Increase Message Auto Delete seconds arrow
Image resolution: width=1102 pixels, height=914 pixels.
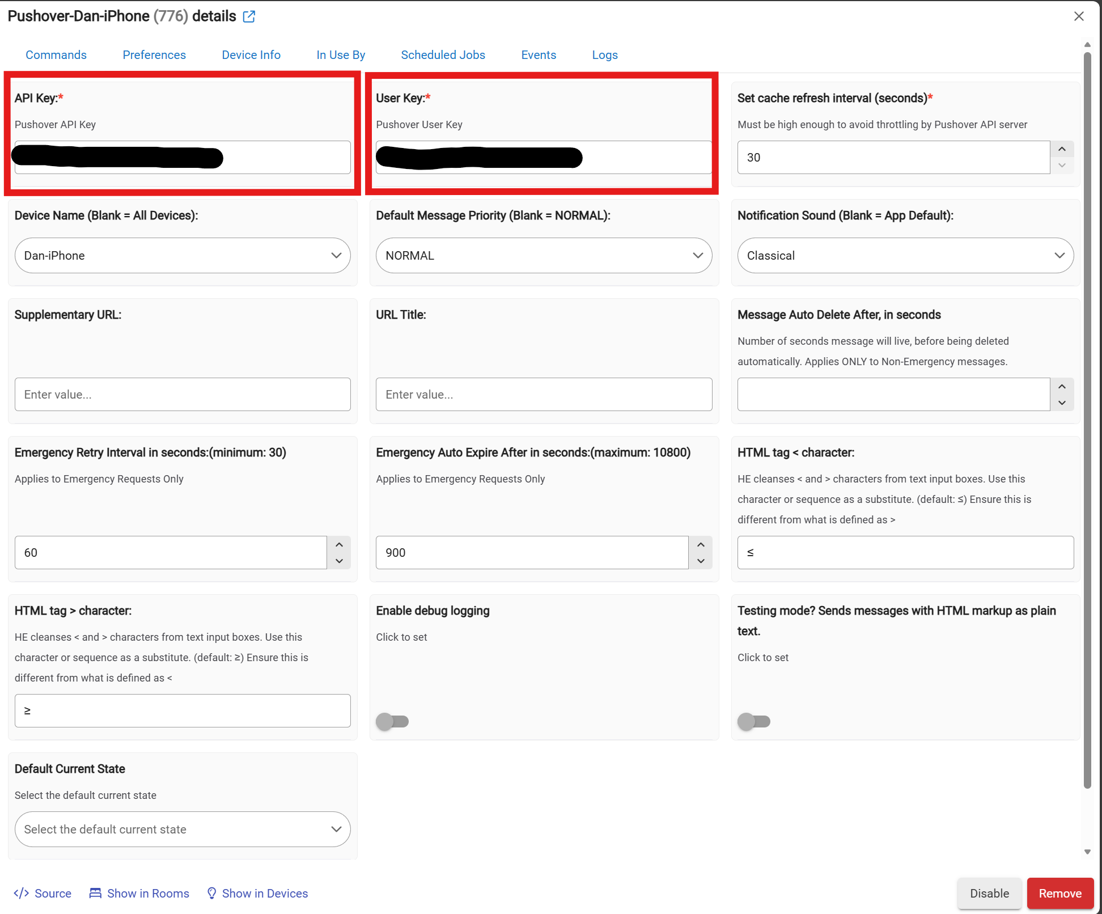pyautogui.click(x=1062, y=386)
